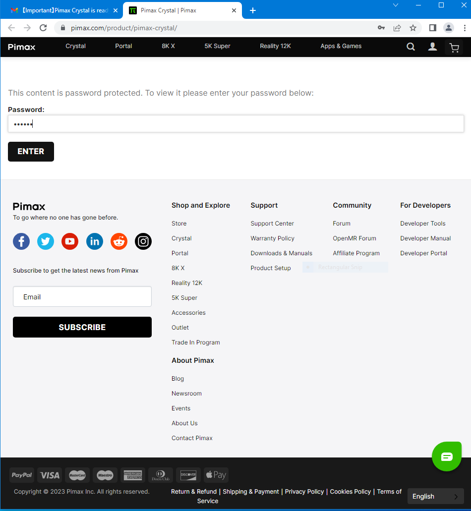
Task: Open the YouTube social icon
Action: pos(70,241)
